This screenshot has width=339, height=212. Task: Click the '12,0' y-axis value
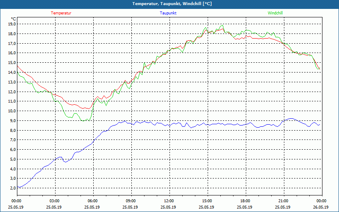click(x=12, y=92)
